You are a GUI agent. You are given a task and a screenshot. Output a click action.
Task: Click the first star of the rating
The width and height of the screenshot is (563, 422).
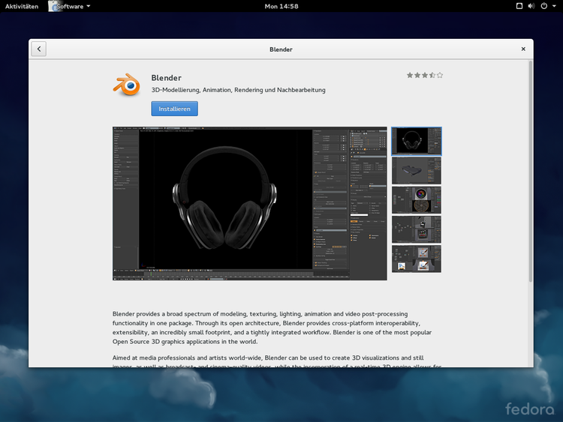pyautogui.click(x=410, y=75)
